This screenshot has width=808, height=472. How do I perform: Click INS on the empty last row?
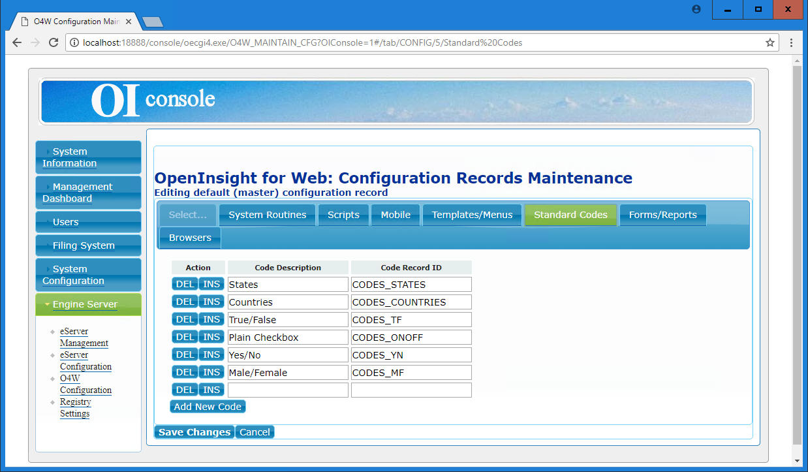click(211, 390)
